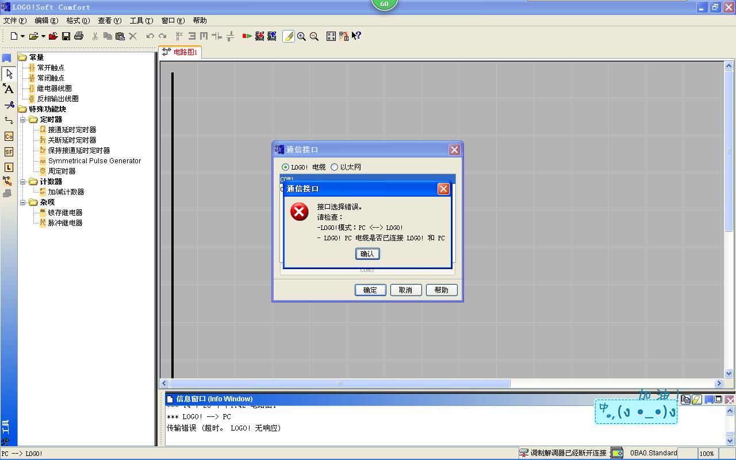Viewport: 736px width, 460px height.
Task: Select the SF special functions tool
Action: pos(9,152)
